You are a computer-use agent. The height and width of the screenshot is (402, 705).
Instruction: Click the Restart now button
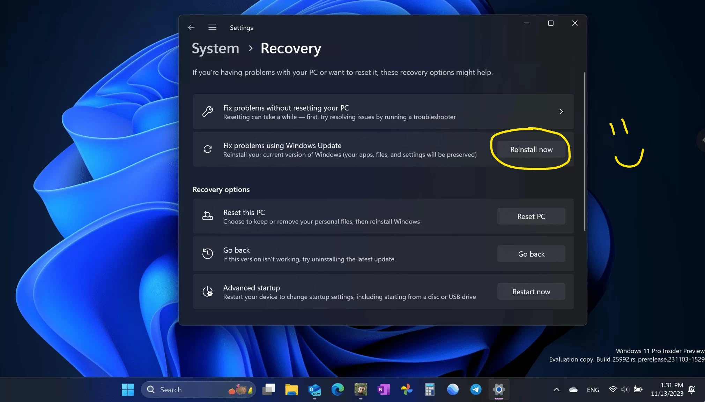click(531, 291)
